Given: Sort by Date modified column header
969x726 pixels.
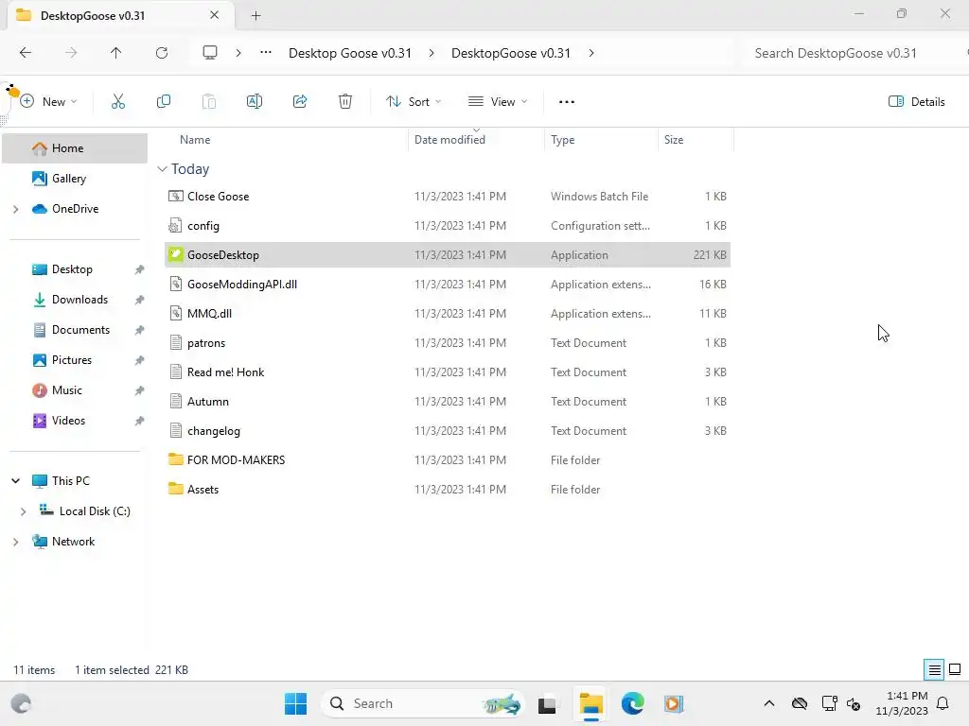Looking at the screenshot, I should click(449, 140).
